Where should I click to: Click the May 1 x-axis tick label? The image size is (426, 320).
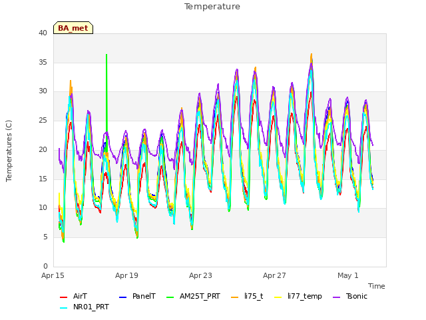pos(348,275)
